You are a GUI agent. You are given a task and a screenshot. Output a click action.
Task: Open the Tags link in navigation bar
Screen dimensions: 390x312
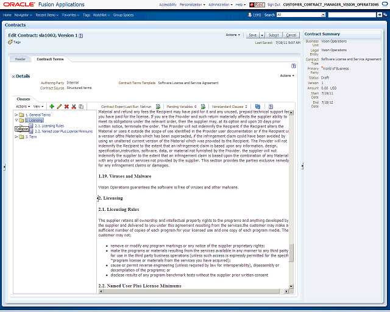[87, 15]
